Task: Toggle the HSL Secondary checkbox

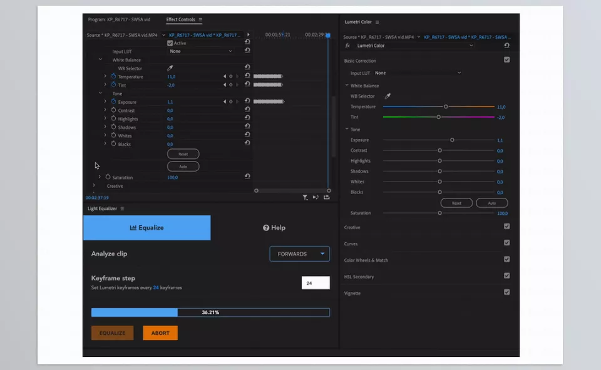Action: [506, 275]
